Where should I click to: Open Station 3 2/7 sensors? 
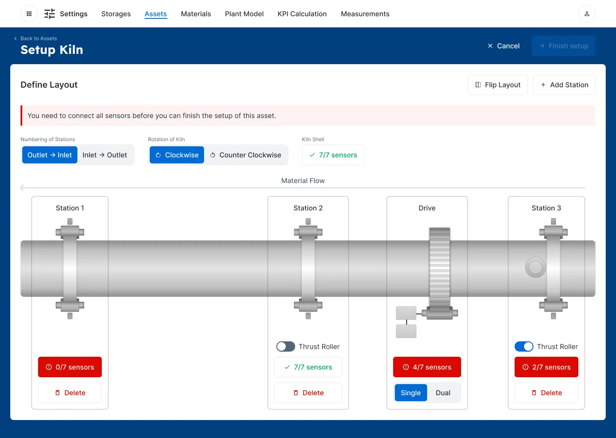[x=546, y=367]
